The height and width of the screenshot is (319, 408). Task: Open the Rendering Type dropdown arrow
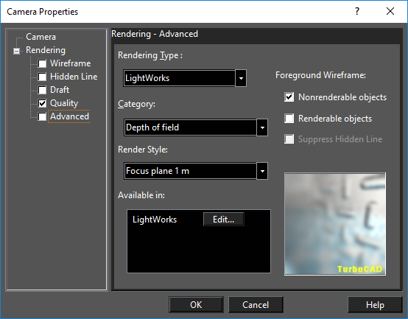pyautogui.click(x=241, y=78)
